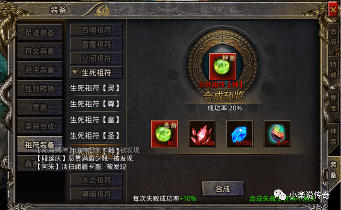Click the 生死祖符【神】 preview orb icon

pyautogui.click(x=222, y=67)
